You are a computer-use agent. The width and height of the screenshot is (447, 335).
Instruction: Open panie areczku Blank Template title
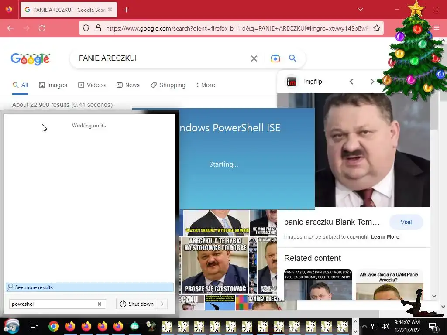pyautogui.click(x=332, y=222)
